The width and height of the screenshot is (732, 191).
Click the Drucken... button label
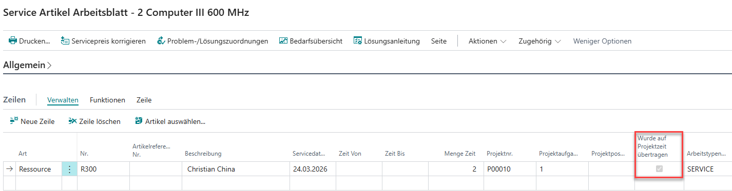[34, 41]
